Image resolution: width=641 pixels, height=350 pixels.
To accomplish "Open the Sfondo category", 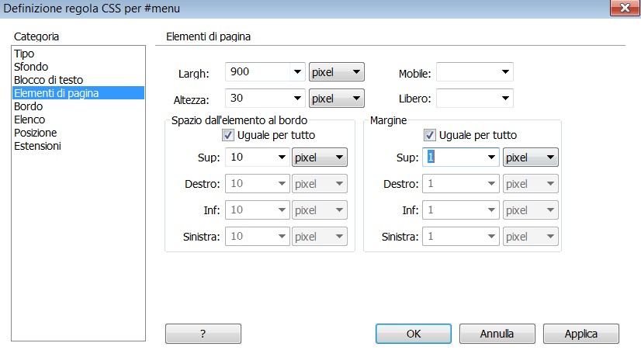I will [x=31, y=67].
